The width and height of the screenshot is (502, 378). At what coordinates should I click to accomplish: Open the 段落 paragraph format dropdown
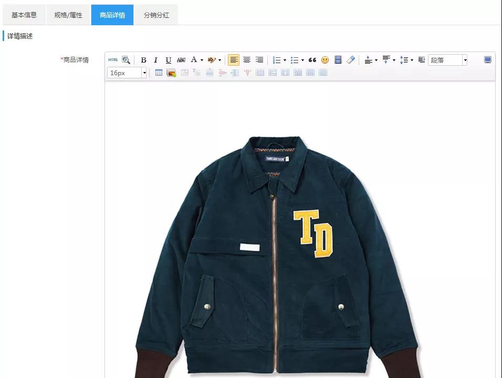[447, 60]
